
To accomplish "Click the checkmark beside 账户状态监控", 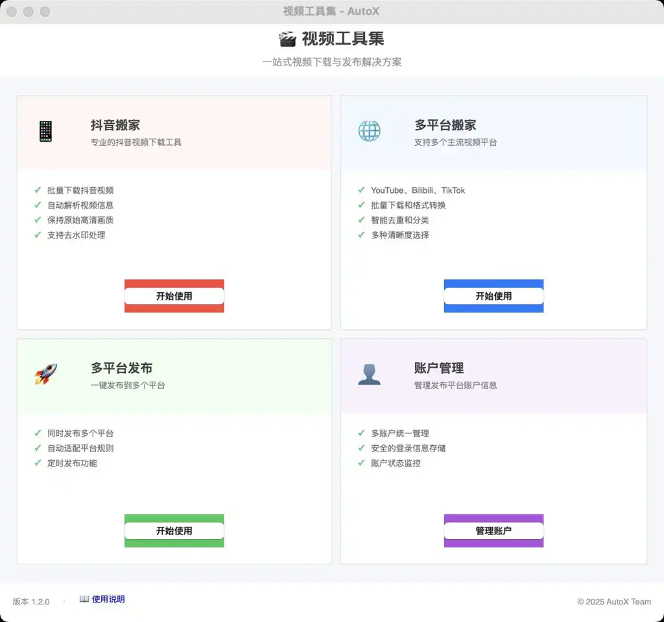I will (x=361, y=463).
